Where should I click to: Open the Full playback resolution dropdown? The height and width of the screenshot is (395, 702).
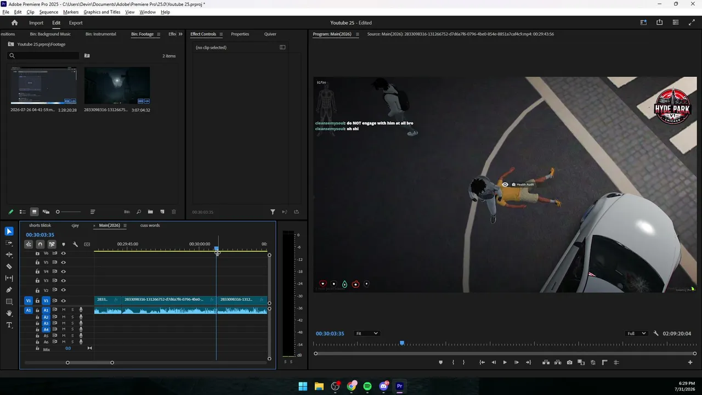click(637, 334)
